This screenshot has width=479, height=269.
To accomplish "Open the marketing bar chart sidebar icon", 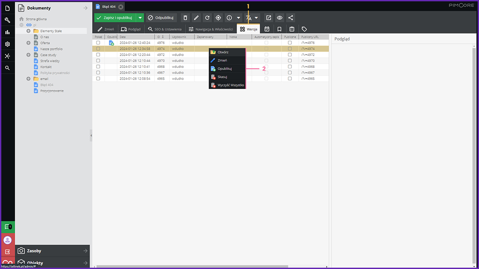I will tap(7, 32).
